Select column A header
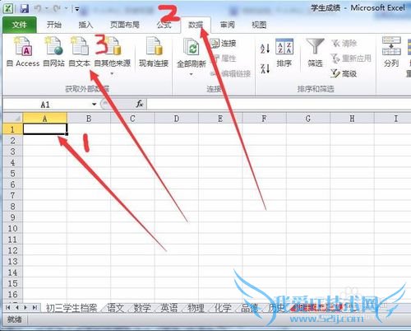Screen dimensions: 411x331 [44, 119]
